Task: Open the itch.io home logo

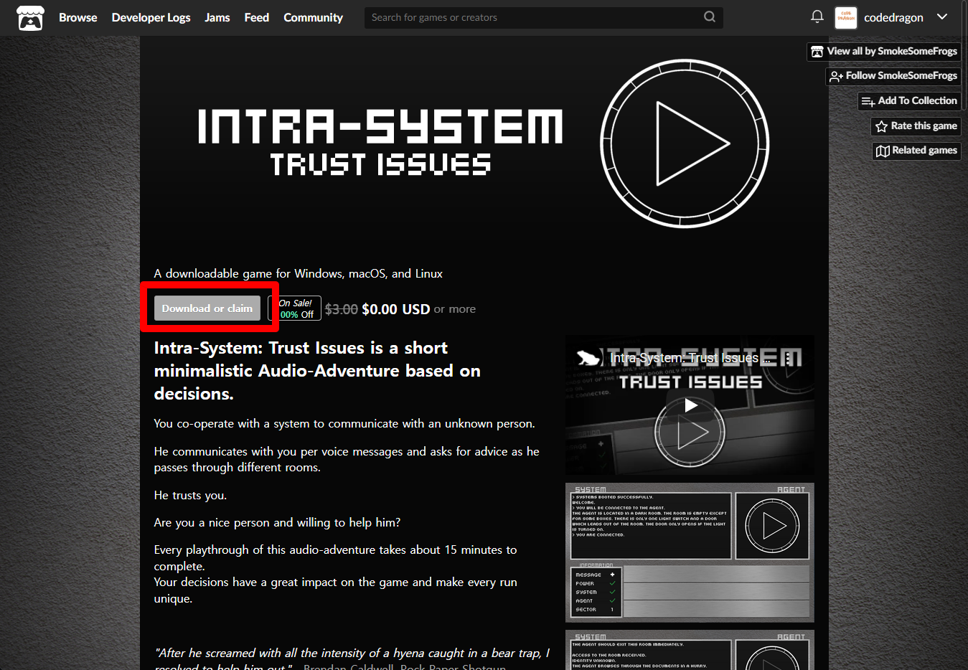Action: [30, 17]
